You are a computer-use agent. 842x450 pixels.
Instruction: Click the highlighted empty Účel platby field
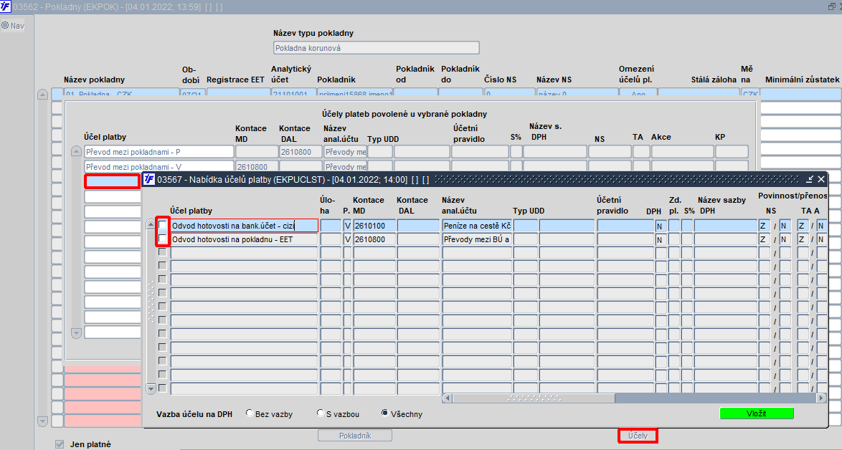(112, 181)
